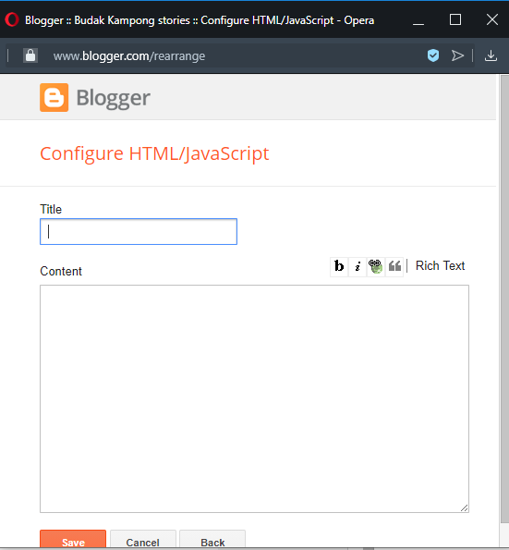Switch the editor to Rich Text

point(440,266)
